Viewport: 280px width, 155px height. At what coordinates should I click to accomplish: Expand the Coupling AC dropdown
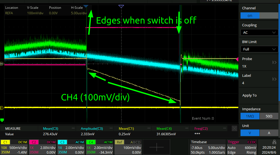click(x=259, y=32)
